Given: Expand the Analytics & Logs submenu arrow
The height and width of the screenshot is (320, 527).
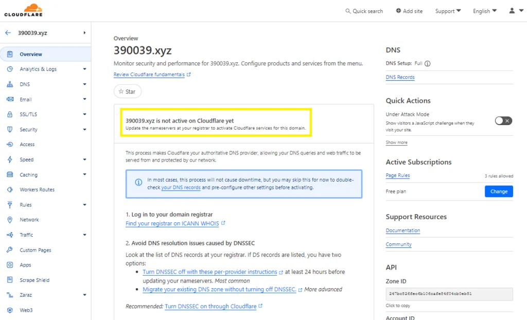Looking at the screenshot, I should pos(85,69).
